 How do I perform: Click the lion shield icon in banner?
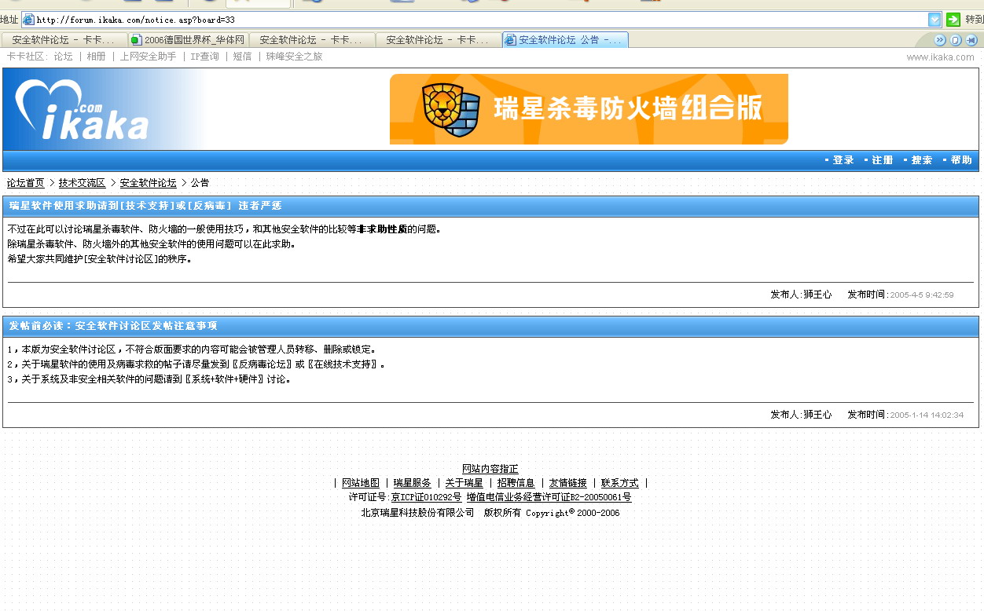(451, 109)
